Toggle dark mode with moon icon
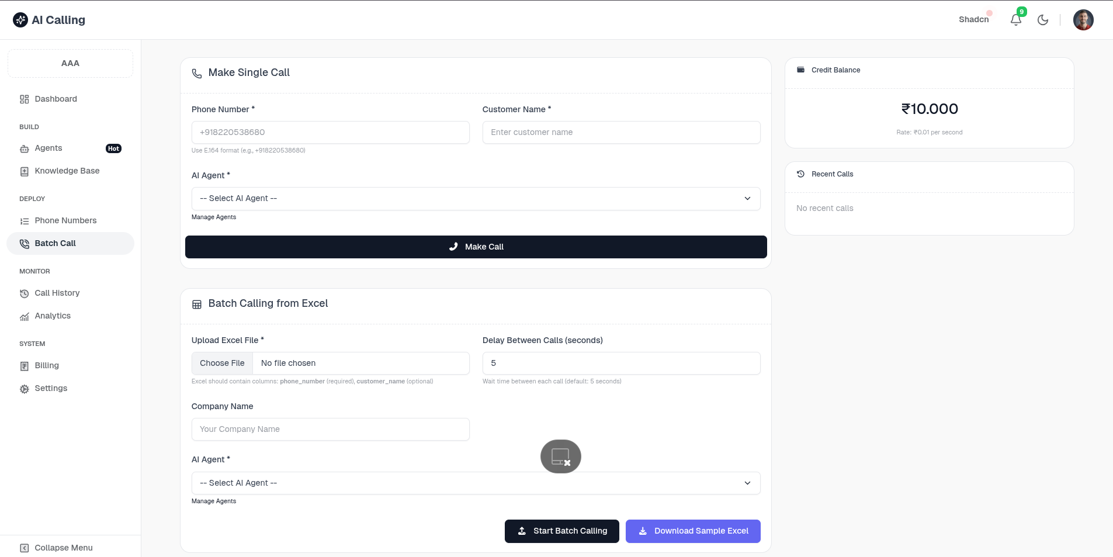 point(1043,20)
